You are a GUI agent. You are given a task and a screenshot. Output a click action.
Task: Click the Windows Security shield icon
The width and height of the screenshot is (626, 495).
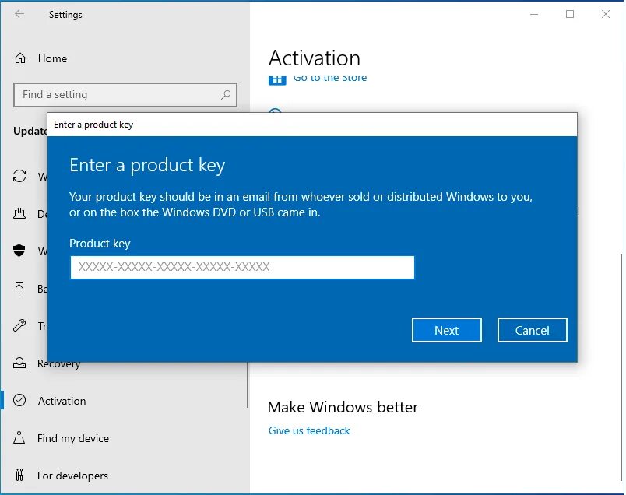coord(19,251)
